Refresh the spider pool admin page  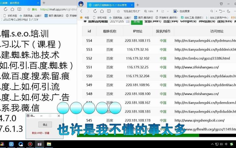pos(95,11)
